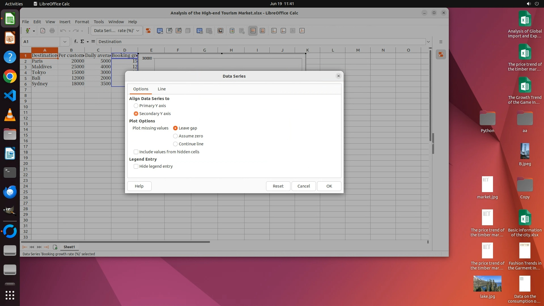
Task: Check the Hide legend entry box
Action: [x=136, y=166]
